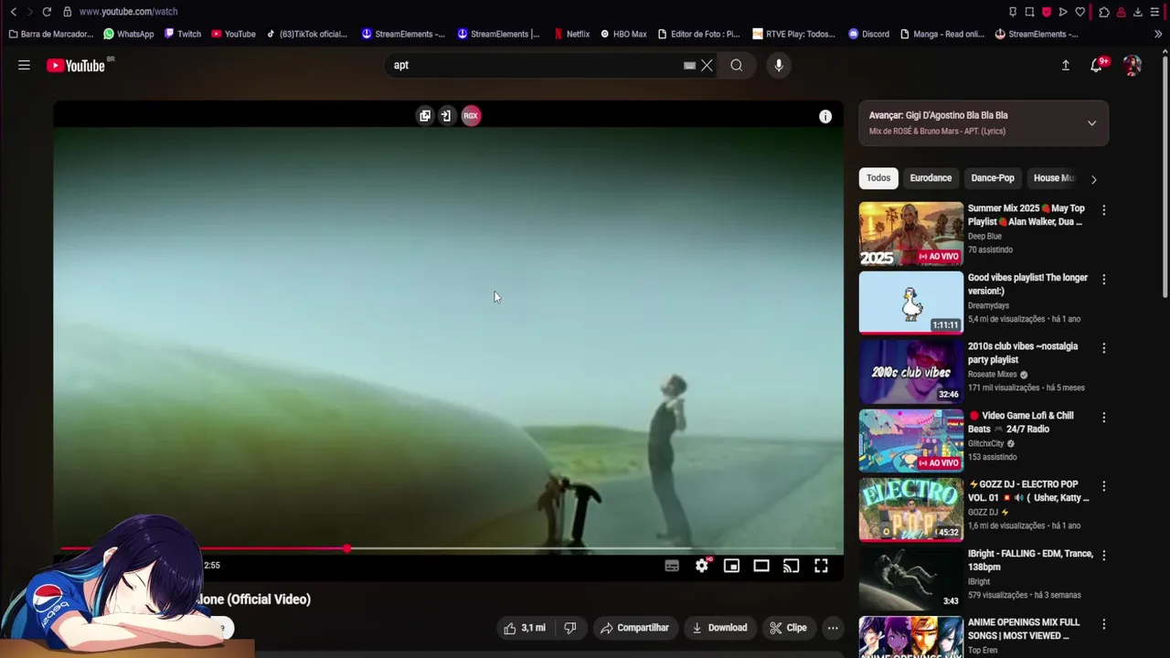This screenshot has height=658, width=1170.
Task: Open player settings gear
Action: [702, 566]
